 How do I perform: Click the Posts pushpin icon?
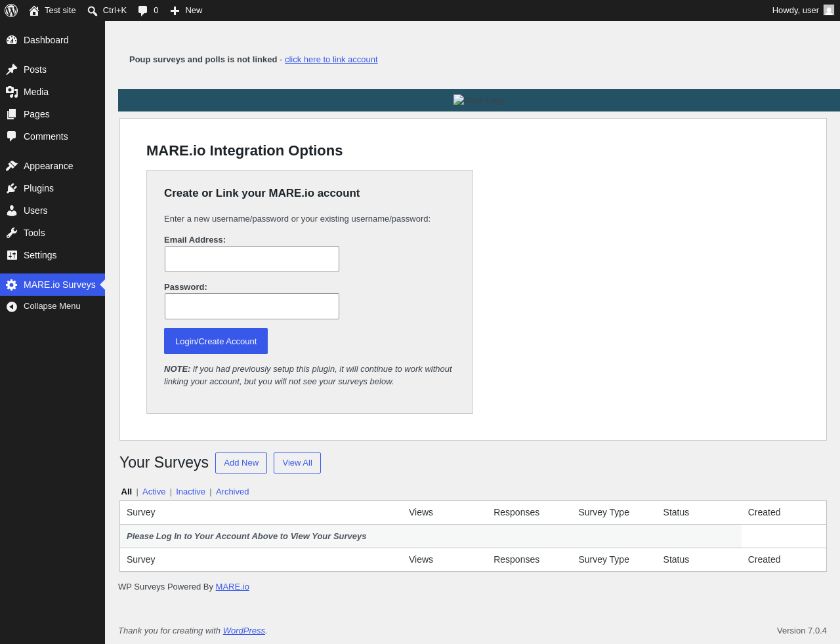point(12,70)
